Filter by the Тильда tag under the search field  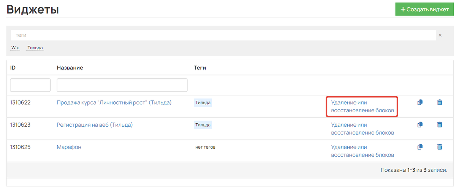(x=35, y=48)
